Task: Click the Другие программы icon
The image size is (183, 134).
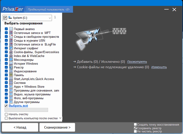Action: (x=11, y=102)
